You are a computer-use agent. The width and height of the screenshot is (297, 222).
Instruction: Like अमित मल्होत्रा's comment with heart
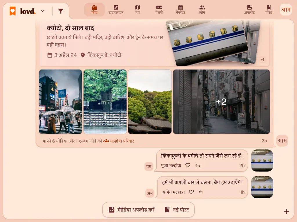[191, 192]
